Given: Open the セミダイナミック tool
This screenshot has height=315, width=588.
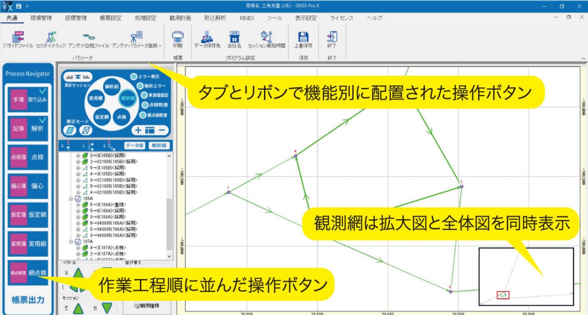Looking at the screenshot, I should pos(51,38).
